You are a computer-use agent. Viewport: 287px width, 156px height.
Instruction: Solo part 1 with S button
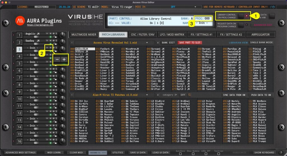click(x=56, y=34)
